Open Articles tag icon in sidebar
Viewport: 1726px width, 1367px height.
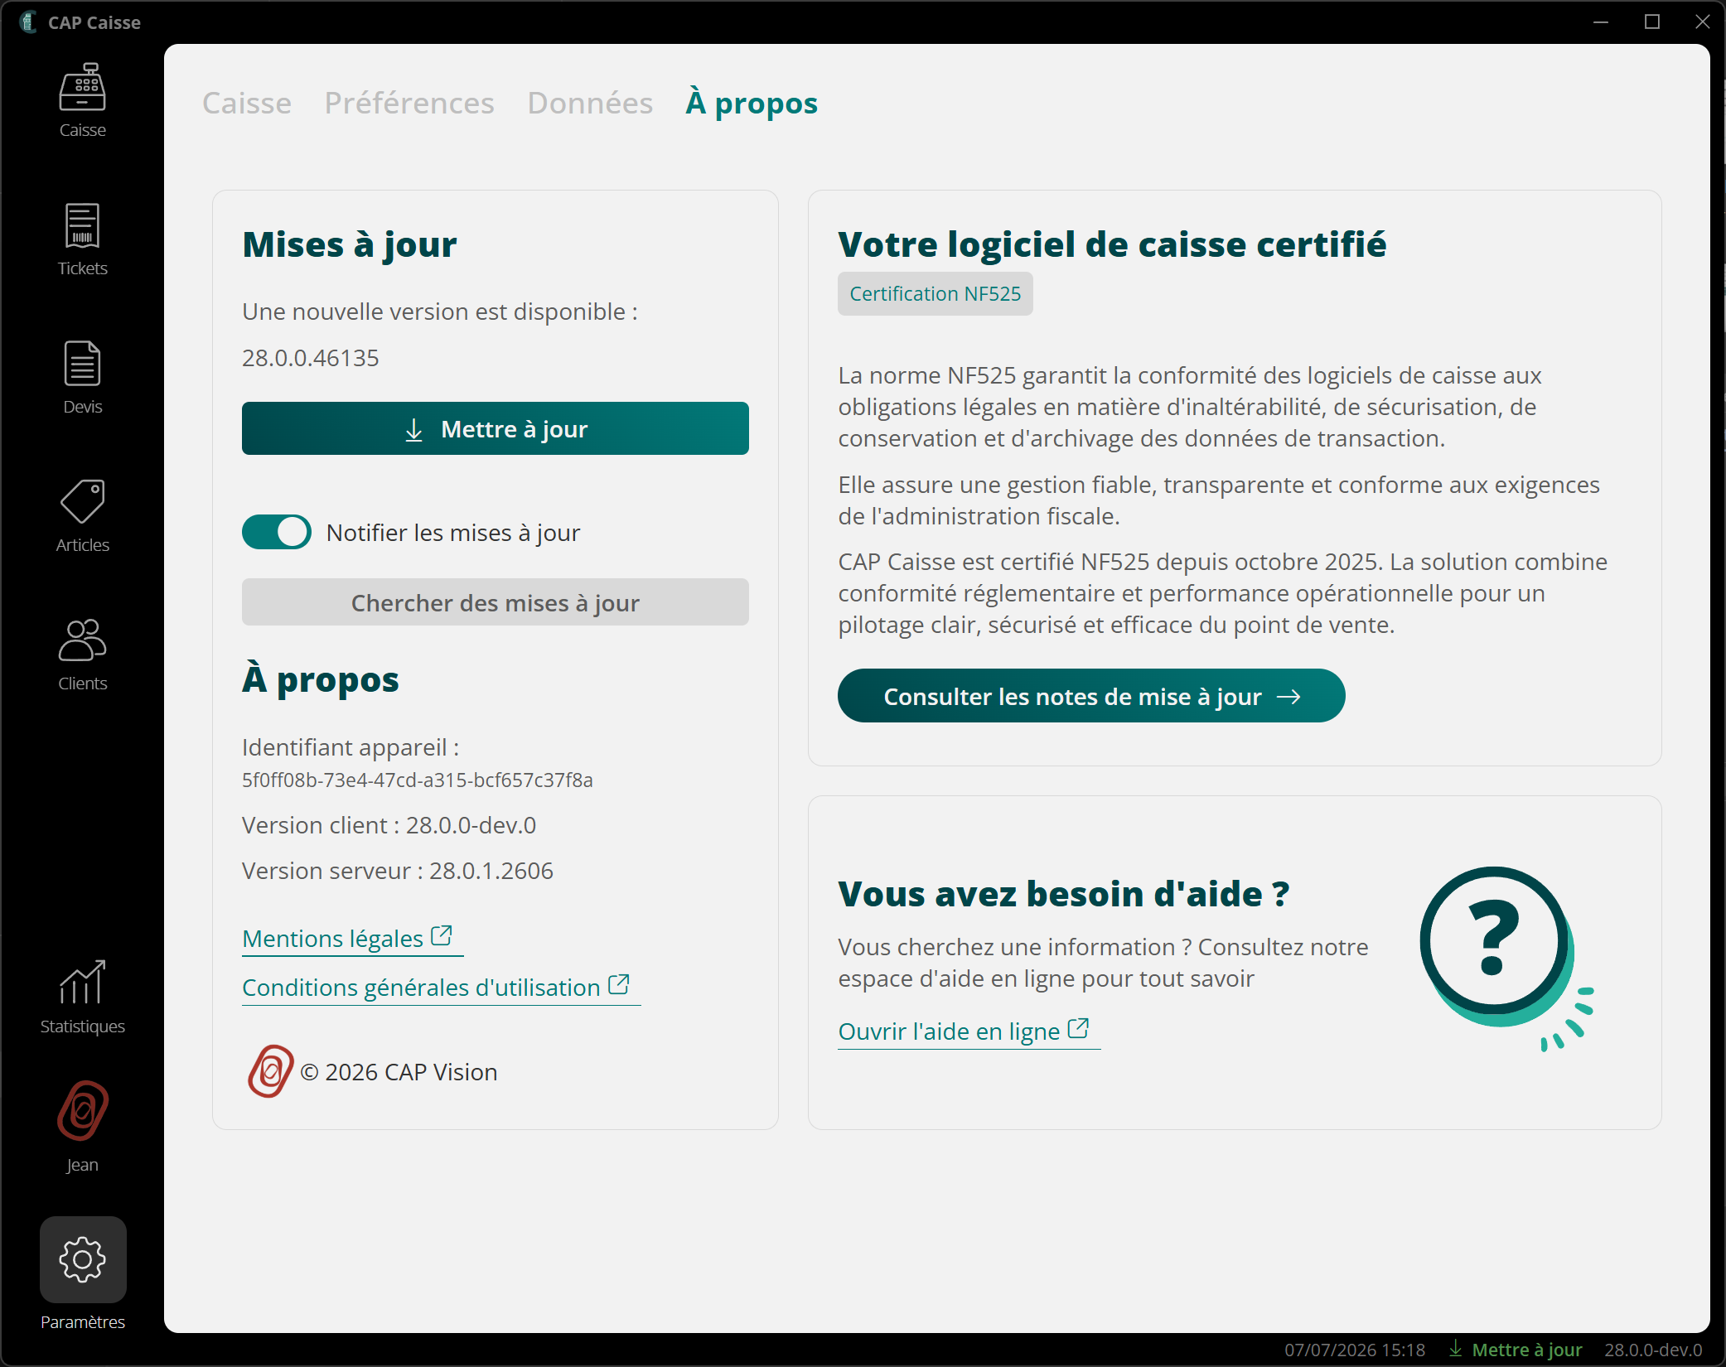(82, 502)
